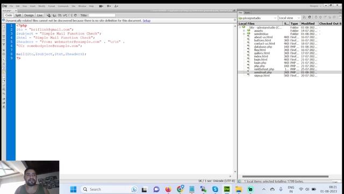
Task: Open the Chat app from the taskbar
Action: tap(156, 189)
